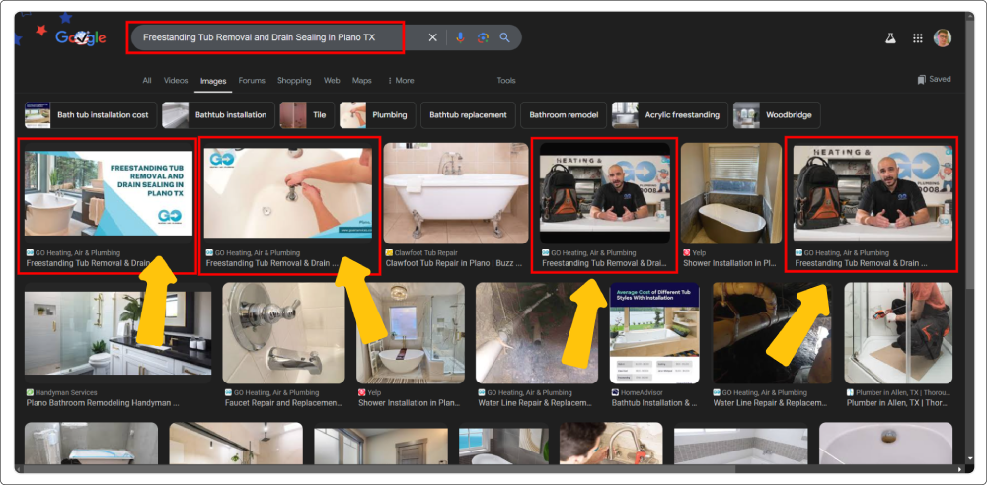This screenshot has height=486, width=987.
Task: Filter by Bath tub installation cost chip
Action: (90, 115)
